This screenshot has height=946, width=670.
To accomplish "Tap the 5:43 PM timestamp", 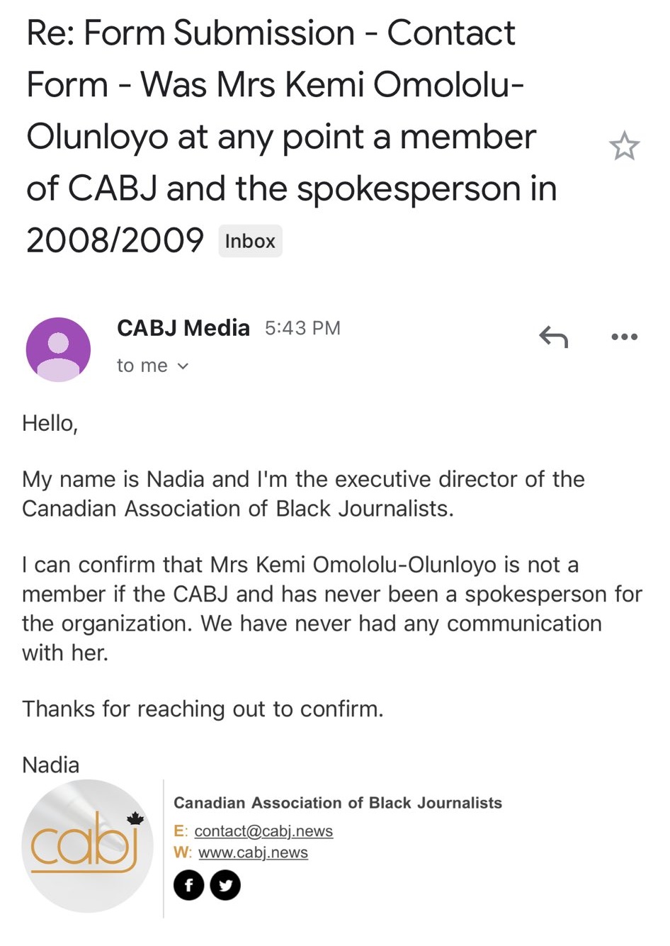I will [x=302, y=328].
